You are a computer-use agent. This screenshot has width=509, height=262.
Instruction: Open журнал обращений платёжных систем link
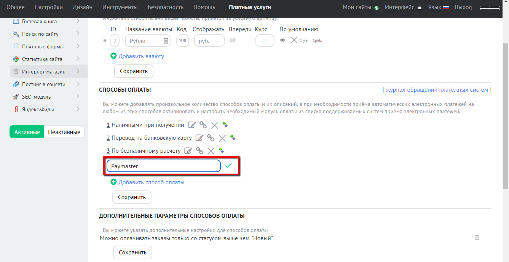point(437,90)
